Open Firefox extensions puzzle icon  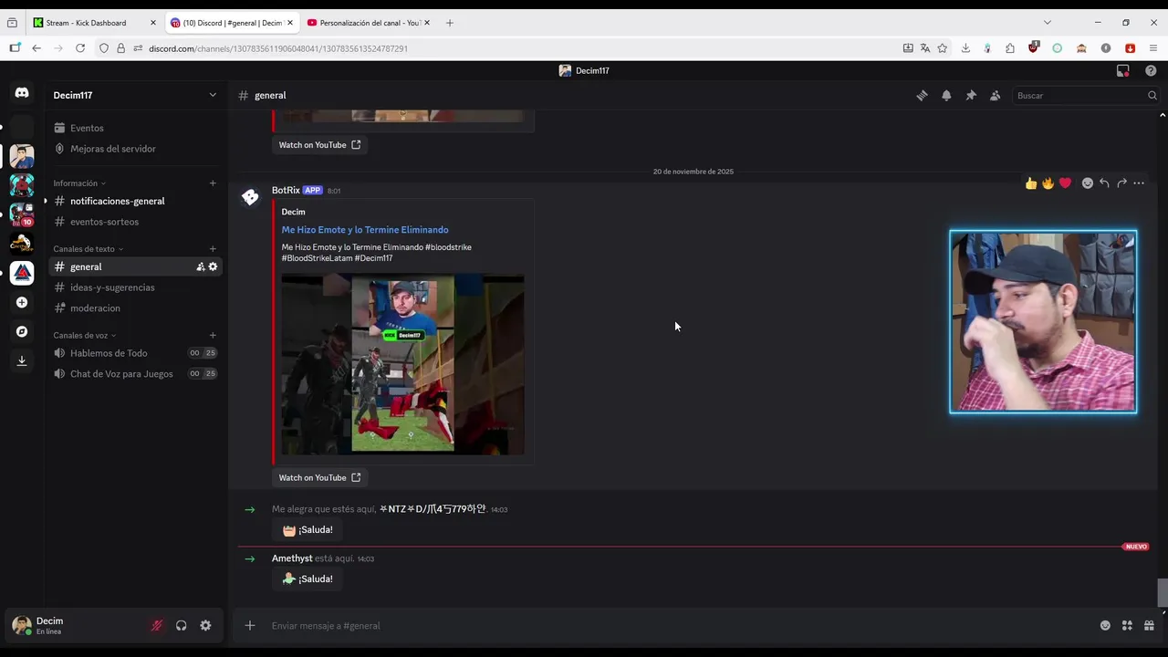click(x=1010, y=48)
